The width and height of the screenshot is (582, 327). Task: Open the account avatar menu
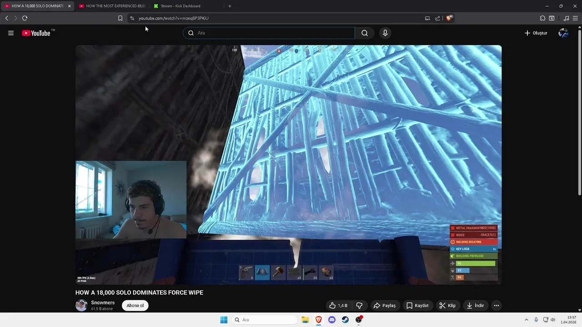tap(563, 33)
